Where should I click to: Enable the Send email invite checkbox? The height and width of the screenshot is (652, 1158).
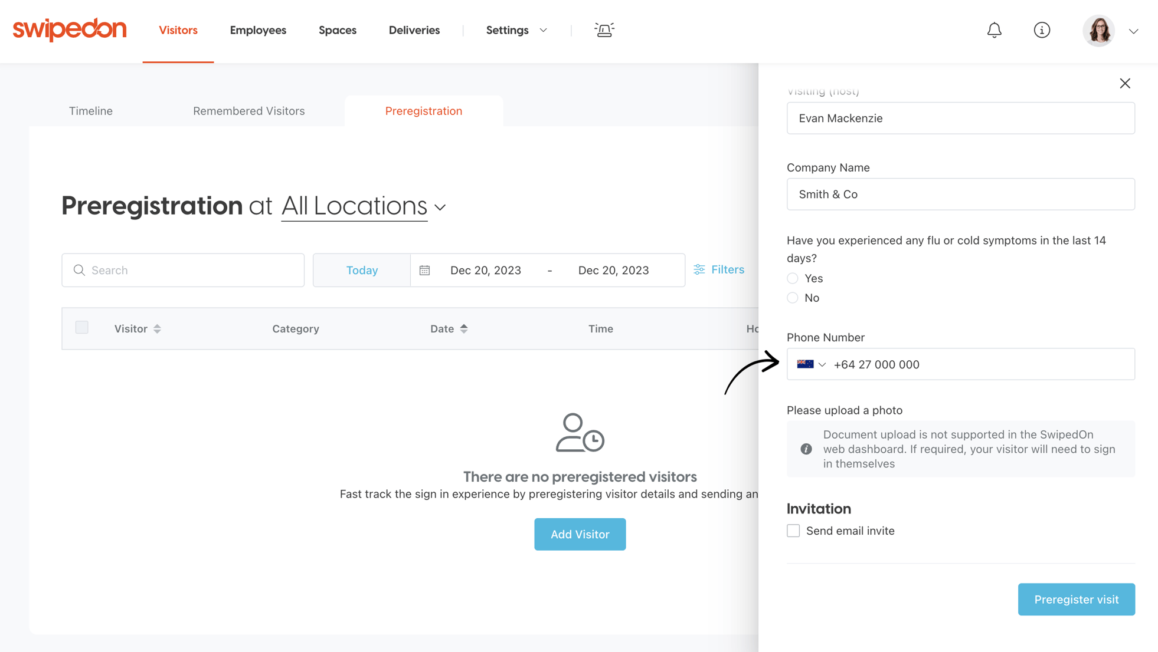point(793,531)
